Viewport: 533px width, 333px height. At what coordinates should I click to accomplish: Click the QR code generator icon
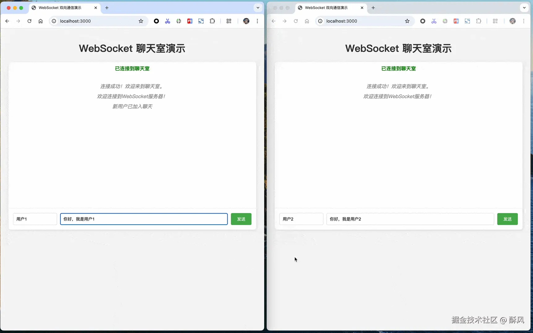[229, 21]
